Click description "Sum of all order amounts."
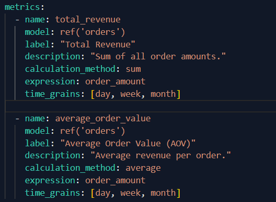The image size is (276, 202). tap(158, 57)
